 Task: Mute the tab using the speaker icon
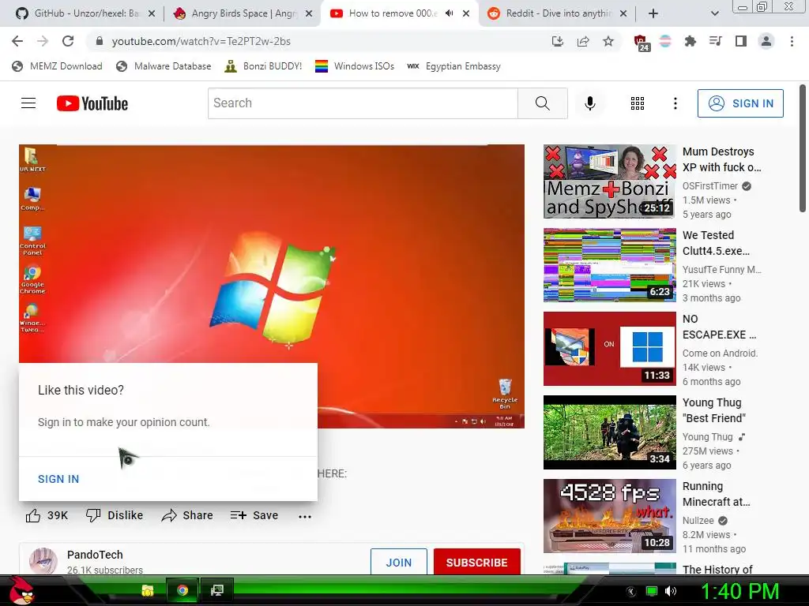point(449,13)
